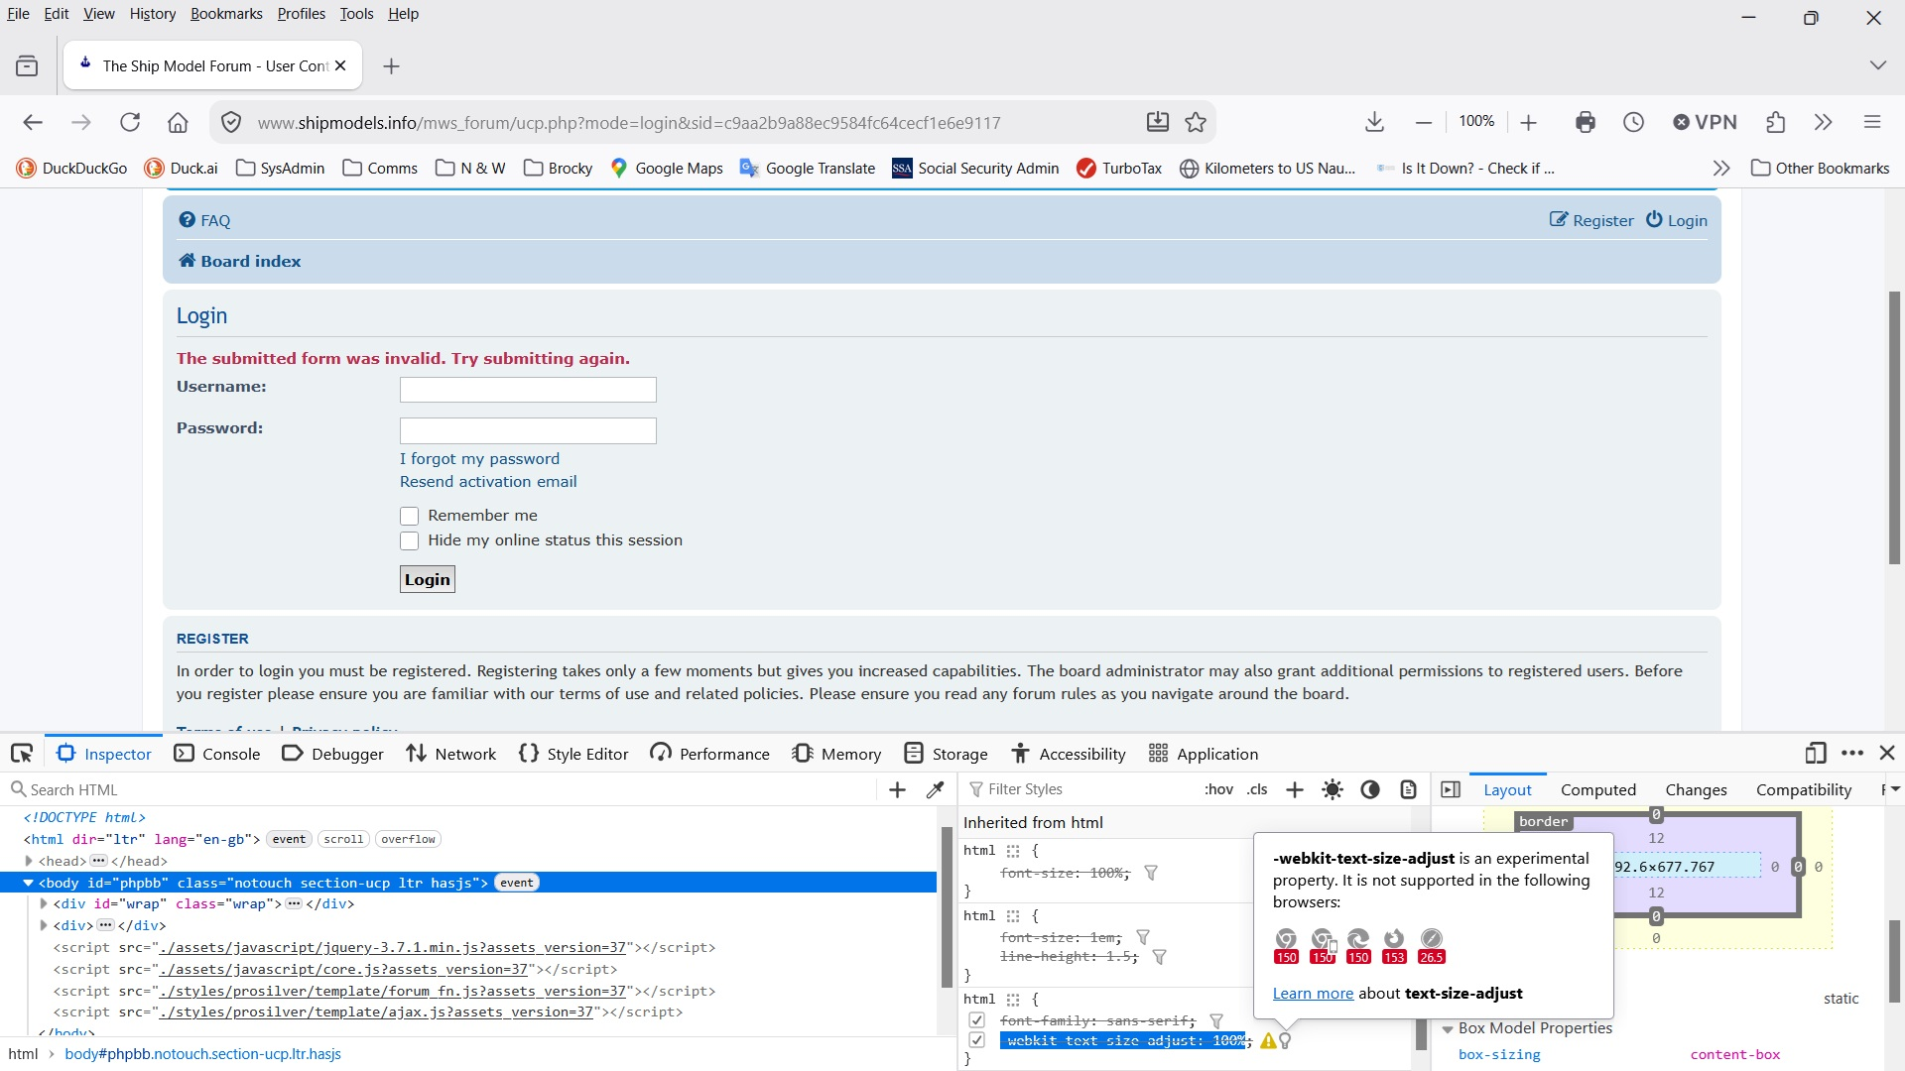Uncheck the webkit-text-size-adjust rule checkbox
This screenshot has height=1071, width=1905.
pos(976,1040)
